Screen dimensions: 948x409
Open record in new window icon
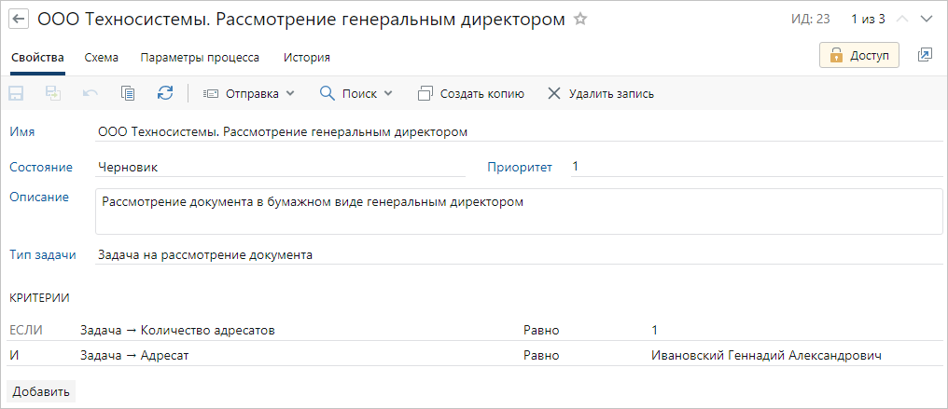coord(925,56)
